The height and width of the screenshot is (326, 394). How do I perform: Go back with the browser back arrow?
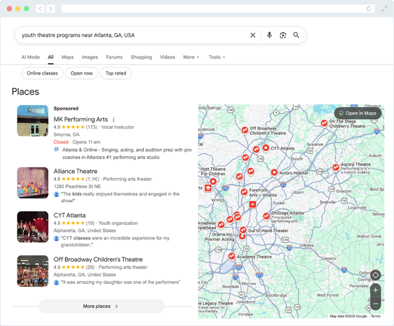pyautogui.click(x=40, y=9)
